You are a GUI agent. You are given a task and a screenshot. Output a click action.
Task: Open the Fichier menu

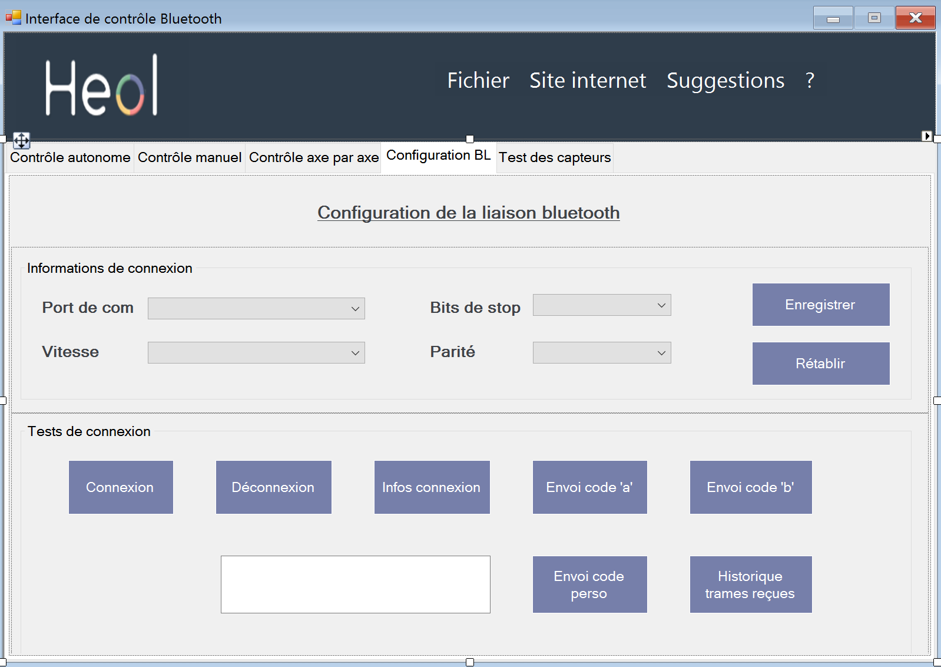coord(478,80)
